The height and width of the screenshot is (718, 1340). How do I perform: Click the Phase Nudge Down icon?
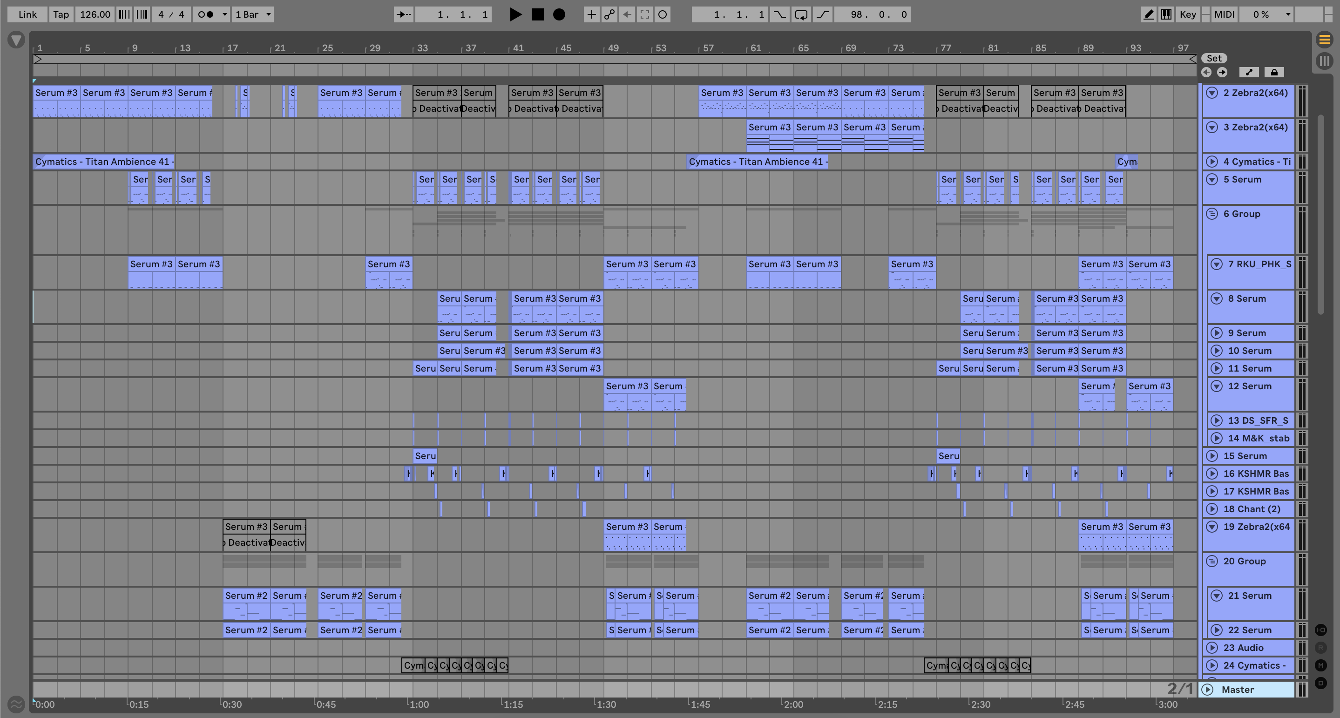pyautogui.click(x=124, y=14)
